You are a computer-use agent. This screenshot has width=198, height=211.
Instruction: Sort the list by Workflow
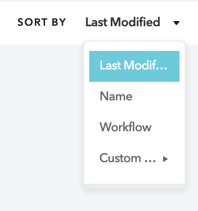tap(134, 127)
